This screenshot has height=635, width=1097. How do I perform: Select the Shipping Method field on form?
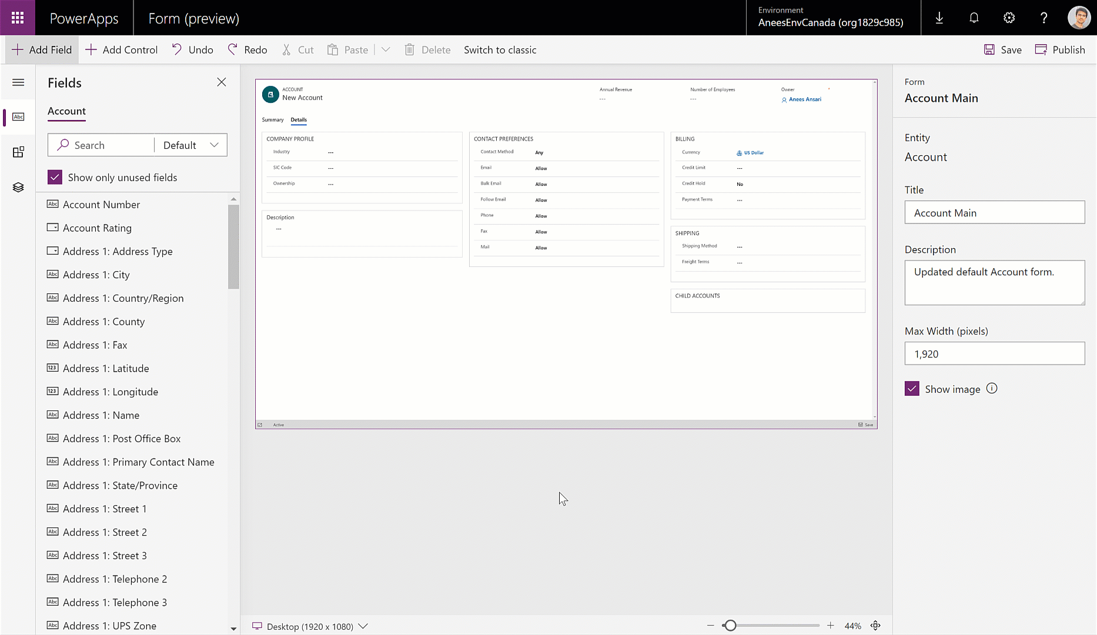pyautogui.click(x=768, y=246)
